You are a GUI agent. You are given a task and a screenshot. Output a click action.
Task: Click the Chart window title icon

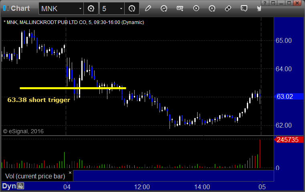[x=6, y=8]
